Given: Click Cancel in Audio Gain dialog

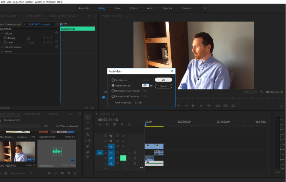Looking at the screenshot, I should (x=163, y=86).
